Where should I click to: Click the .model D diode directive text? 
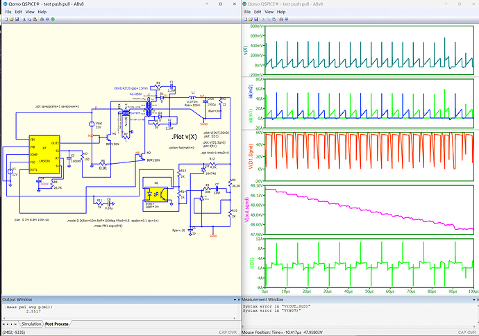click(112, 221)
